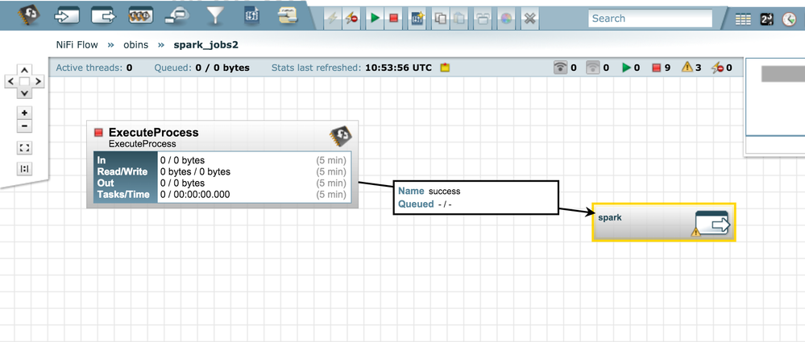
Task: Select the Label toolbar icon
Action: (x=289, y=15)
